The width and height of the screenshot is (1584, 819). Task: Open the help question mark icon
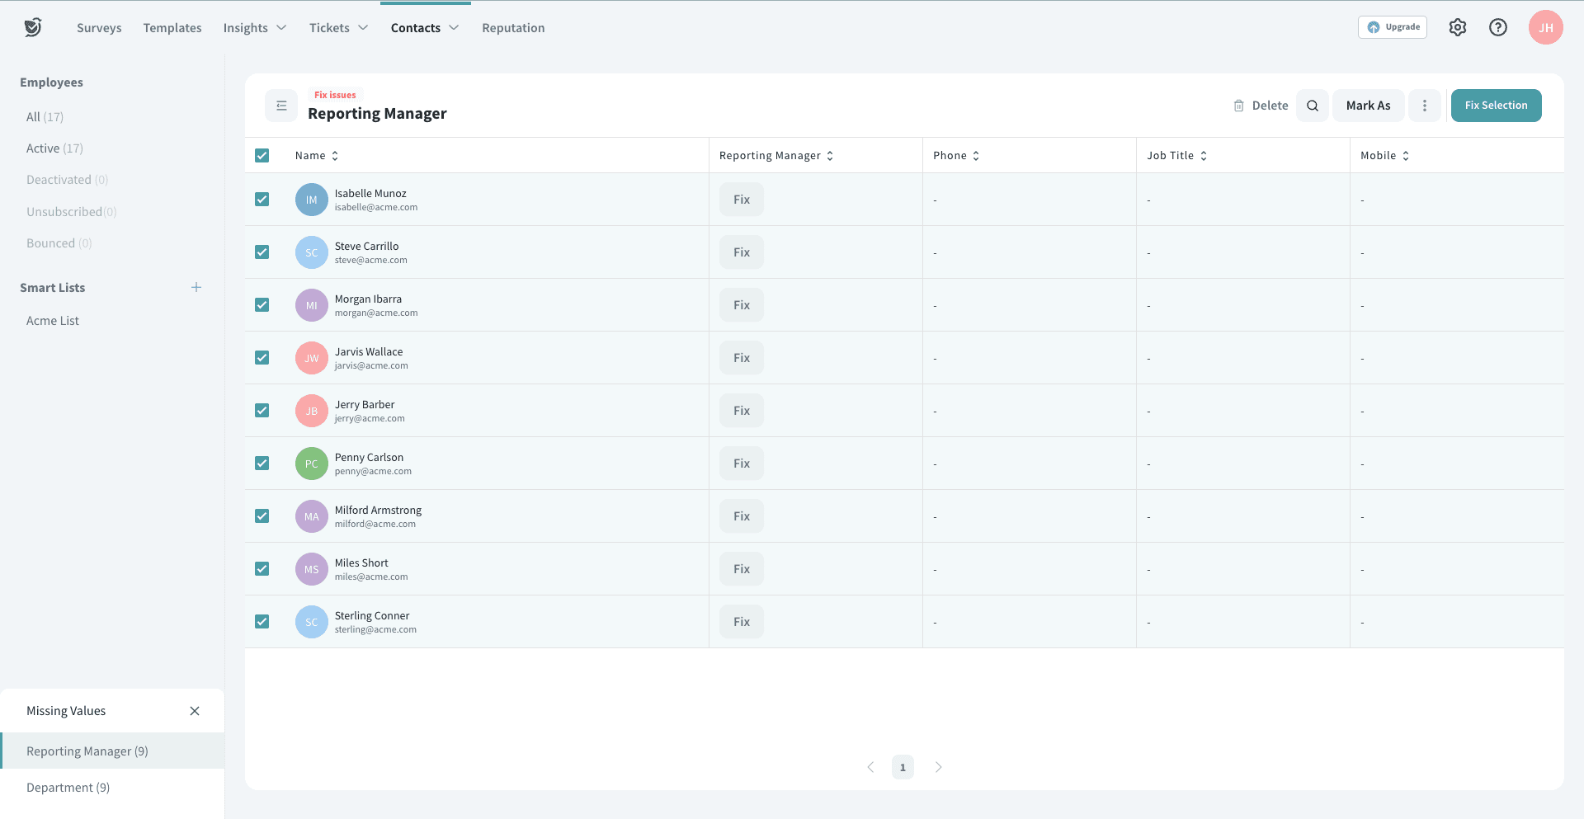(x=1497, y=27)
